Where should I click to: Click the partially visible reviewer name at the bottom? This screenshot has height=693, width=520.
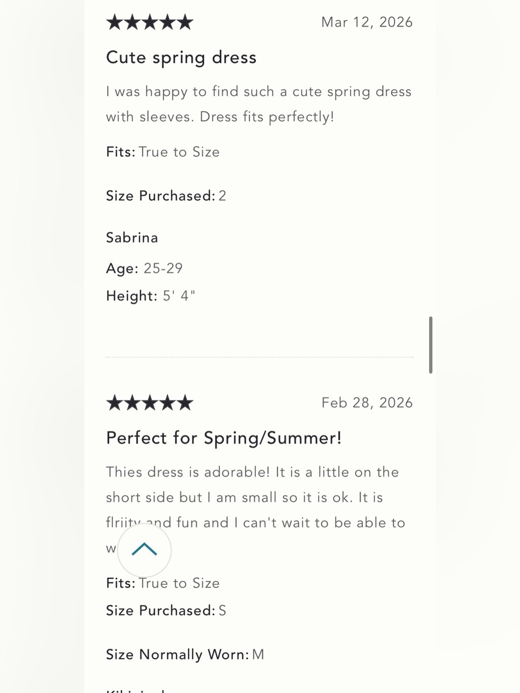136,690
